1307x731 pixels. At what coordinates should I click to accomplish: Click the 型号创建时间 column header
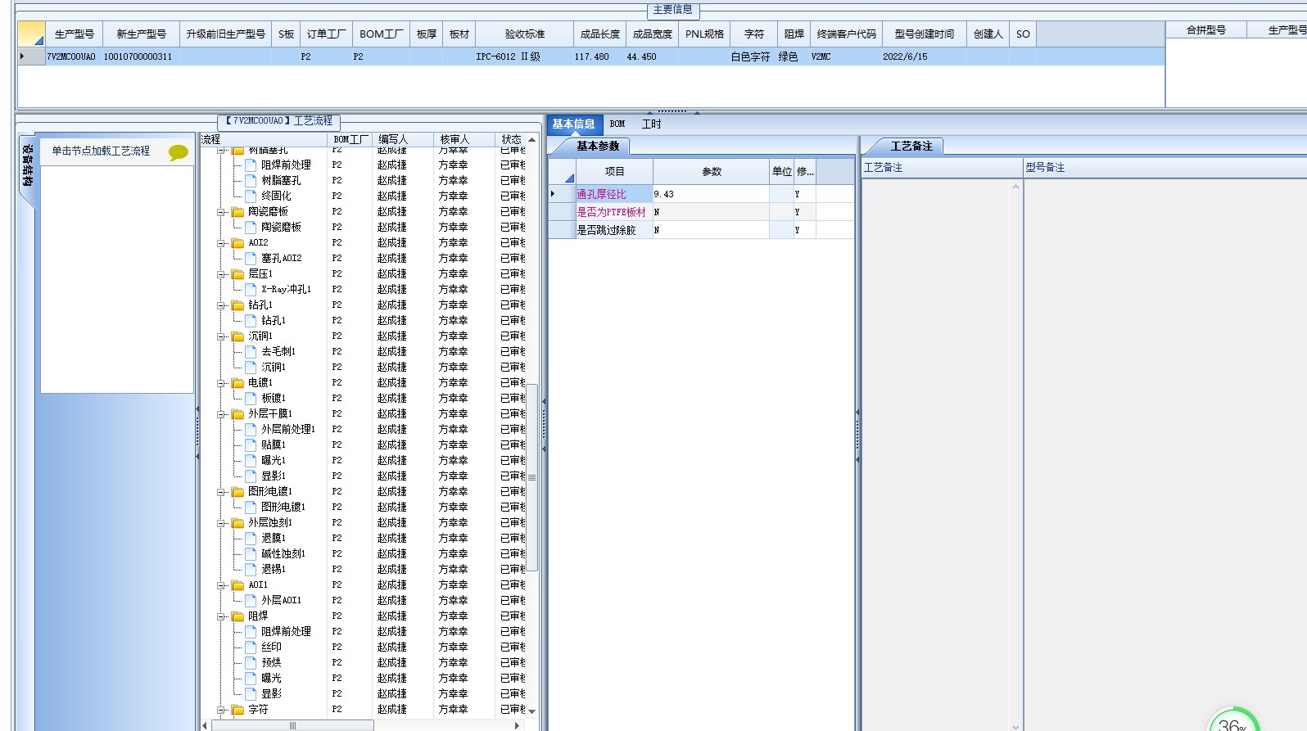[x=925, y=34]
